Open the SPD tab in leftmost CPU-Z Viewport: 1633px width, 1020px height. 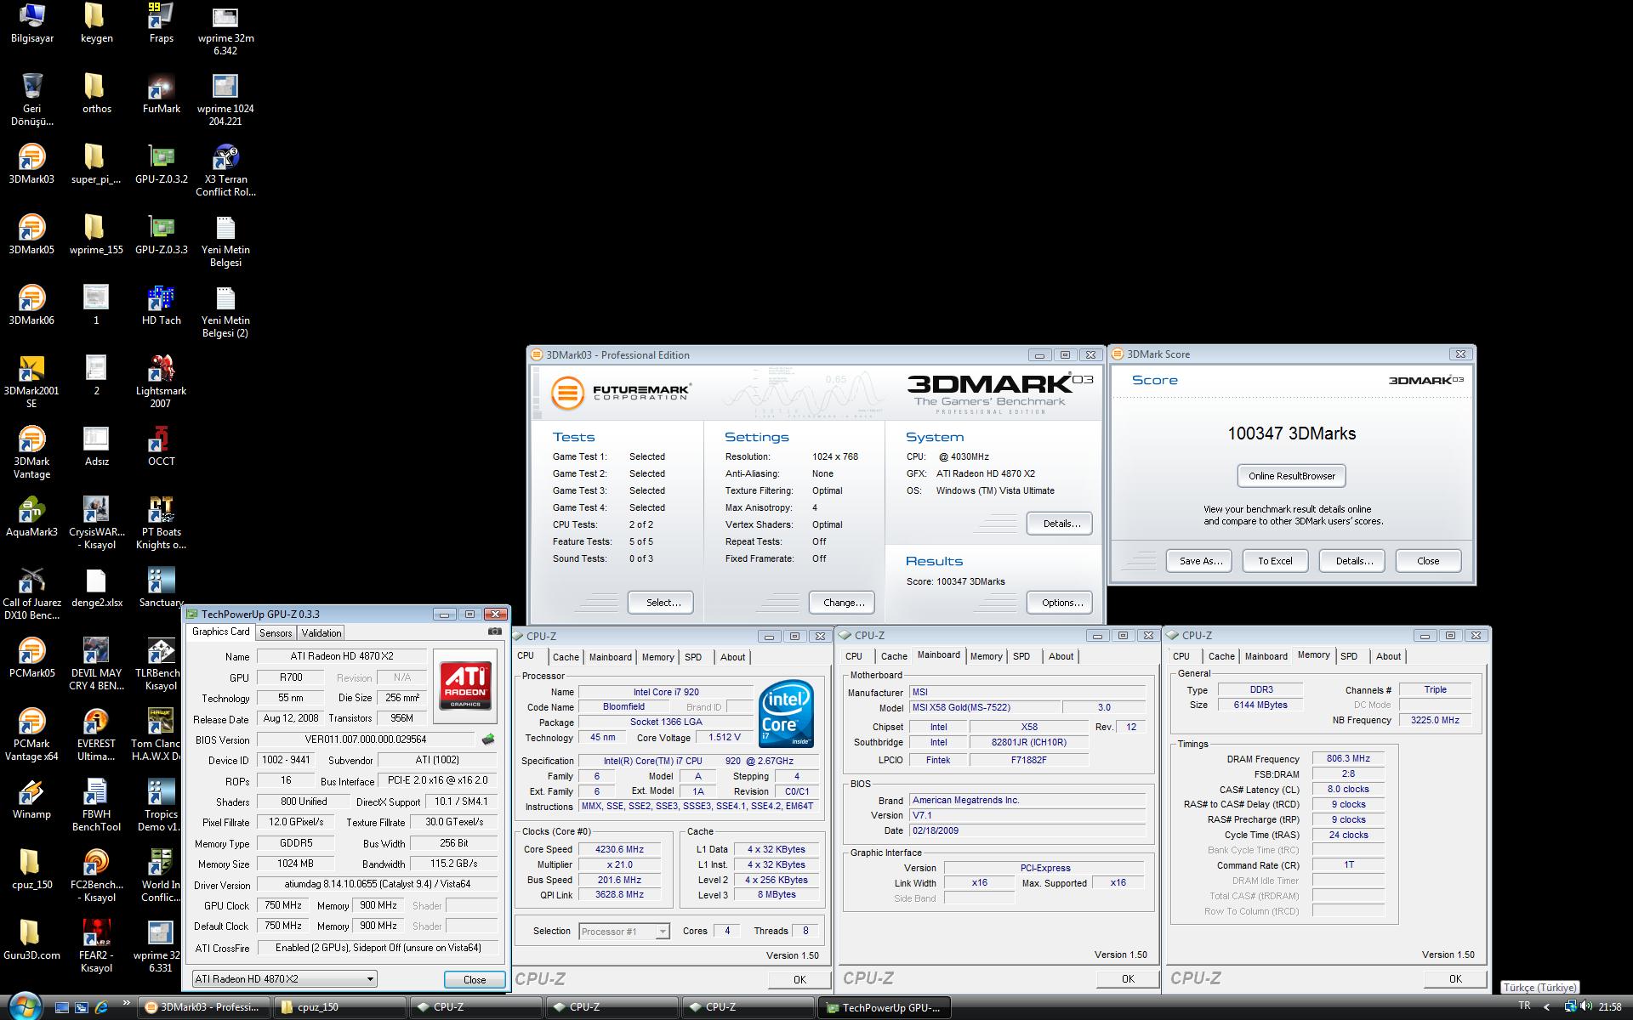pyautogui.click(x=693, y=657)
